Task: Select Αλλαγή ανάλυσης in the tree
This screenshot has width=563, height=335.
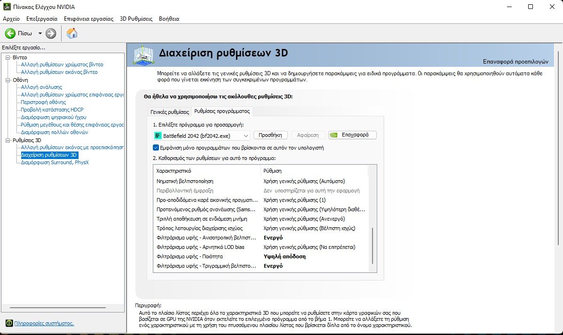Action: pyautogui.click(x=41, y=87)
